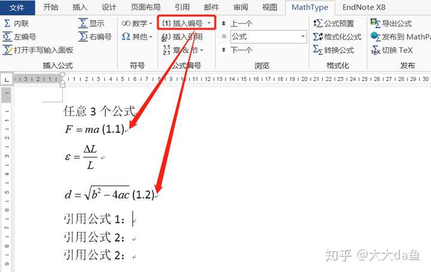Viewport: 431px width, 272px height.
Task: Open the handwriting input panel (打开手写输入面板)
Action: pyautogui.click(x=38, y=50)
